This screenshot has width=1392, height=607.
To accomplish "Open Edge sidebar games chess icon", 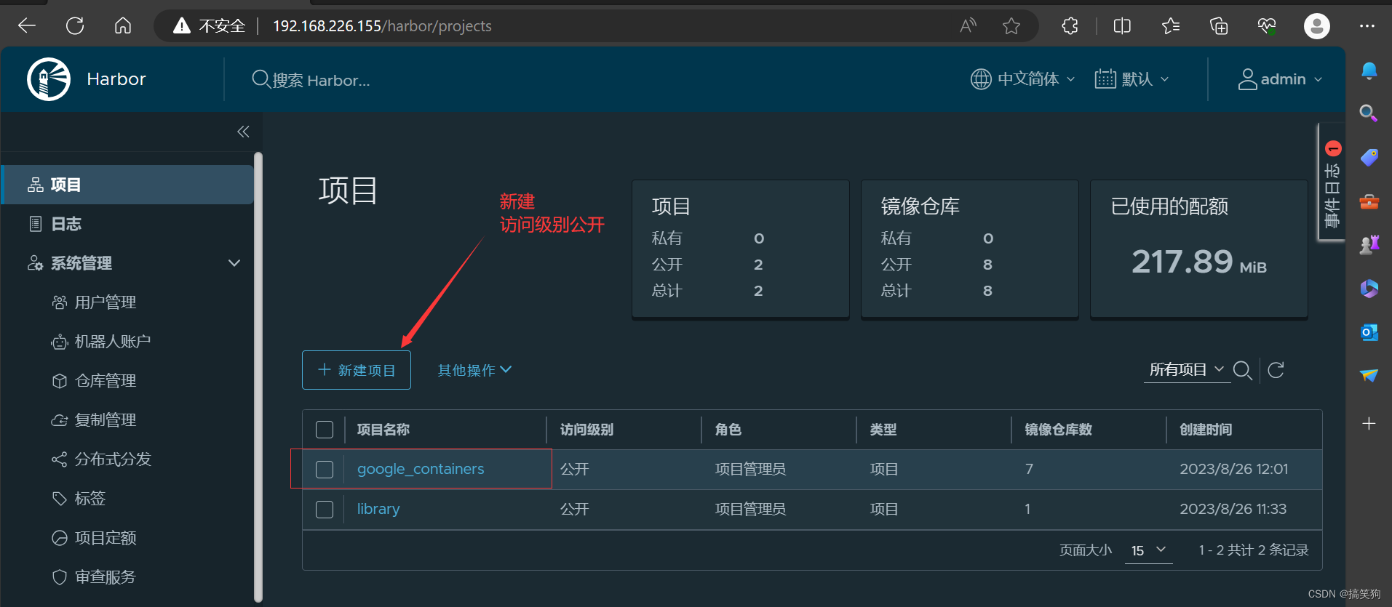I will (x=1369, y=245).
